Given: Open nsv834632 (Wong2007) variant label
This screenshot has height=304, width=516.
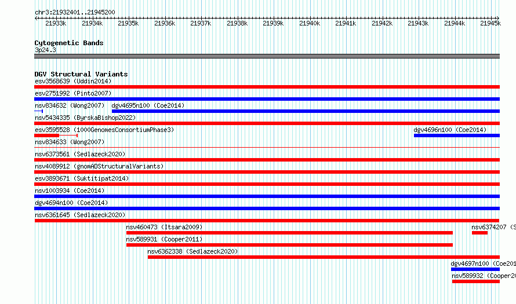Looking at the screenshot, I should coord(70,105).
